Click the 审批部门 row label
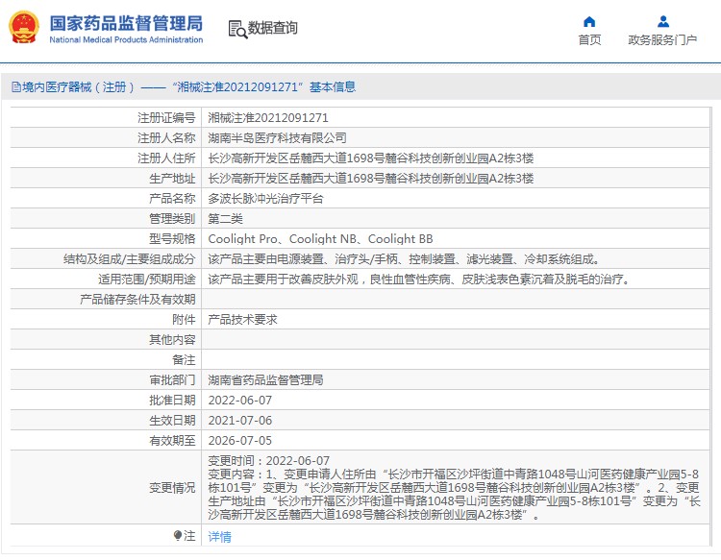The height and width of the screenshot is (560, 721). (172, 380)
